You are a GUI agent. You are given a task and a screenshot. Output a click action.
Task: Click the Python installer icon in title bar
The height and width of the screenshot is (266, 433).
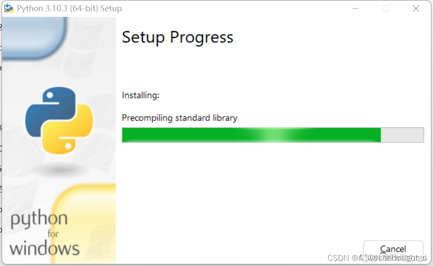(x=9, y=8)
